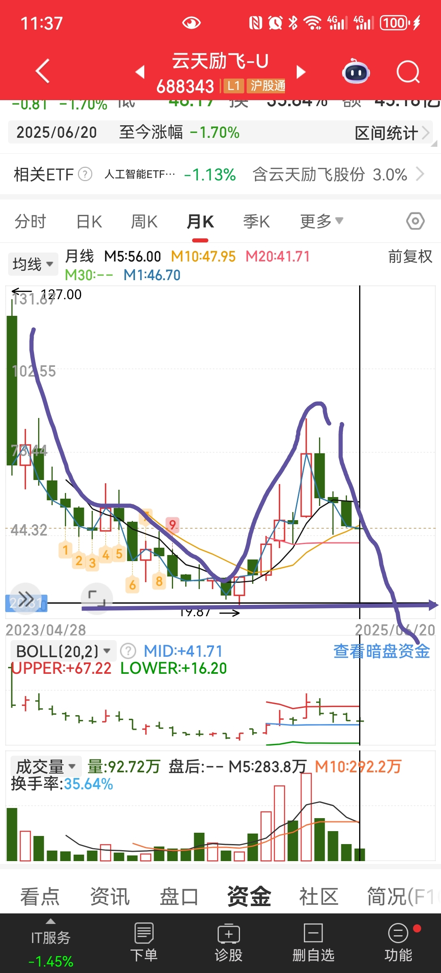Screen dimensions: 441x973
Task: Tap the stock code 688343
Action: (185, 86)
